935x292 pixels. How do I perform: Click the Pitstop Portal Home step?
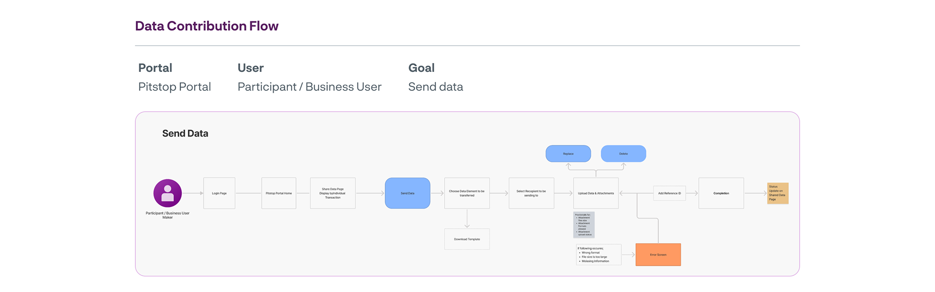279,193
